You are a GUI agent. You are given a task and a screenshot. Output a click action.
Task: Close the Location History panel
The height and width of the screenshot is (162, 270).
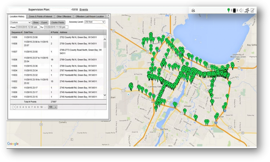click(108, 16)
